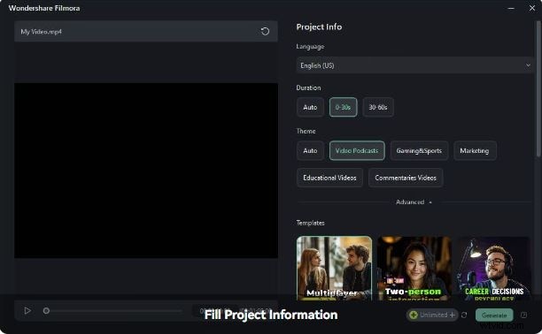
Task: Choose the Marketing theme
Action: click(475, 151)
